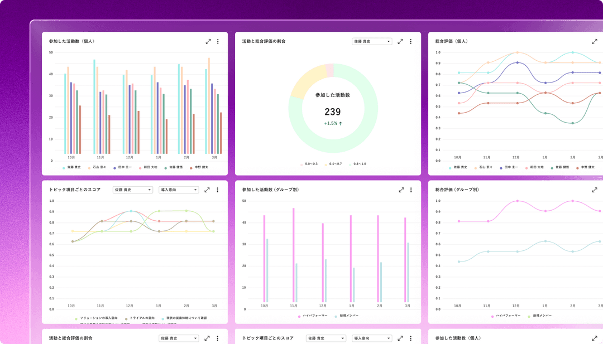Click the 239 total in donut center

click(x=332, y=112)
